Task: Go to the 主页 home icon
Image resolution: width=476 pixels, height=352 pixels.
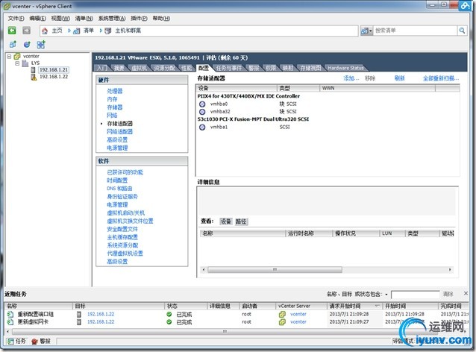Action: point(45,31)
